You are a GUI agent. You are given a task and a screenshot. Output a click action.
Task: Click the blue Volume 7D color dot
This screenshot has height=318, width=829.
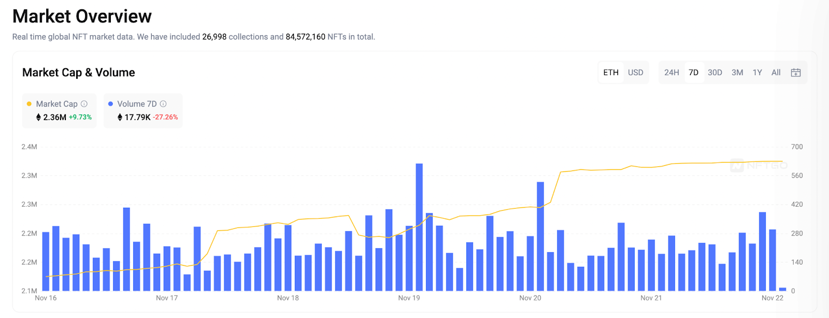110,104
